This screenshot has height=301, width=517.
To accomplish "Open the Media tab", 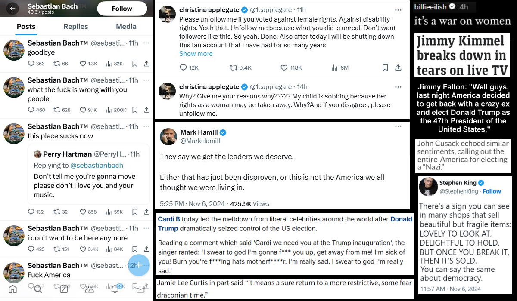I will click(126, 26).
